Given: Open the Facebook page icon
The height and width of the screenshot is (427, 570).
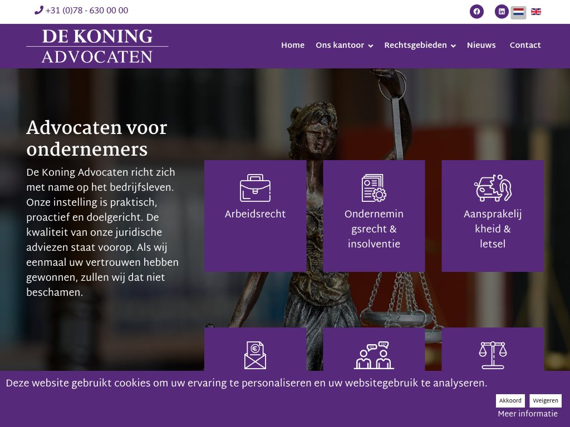Looking at the screenshot, I should [476, 12].
